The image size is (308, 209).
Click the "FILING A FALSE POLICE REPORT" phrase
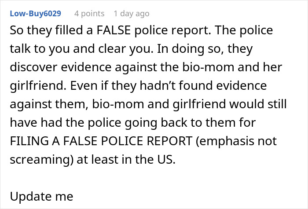[x=101, y=141]
